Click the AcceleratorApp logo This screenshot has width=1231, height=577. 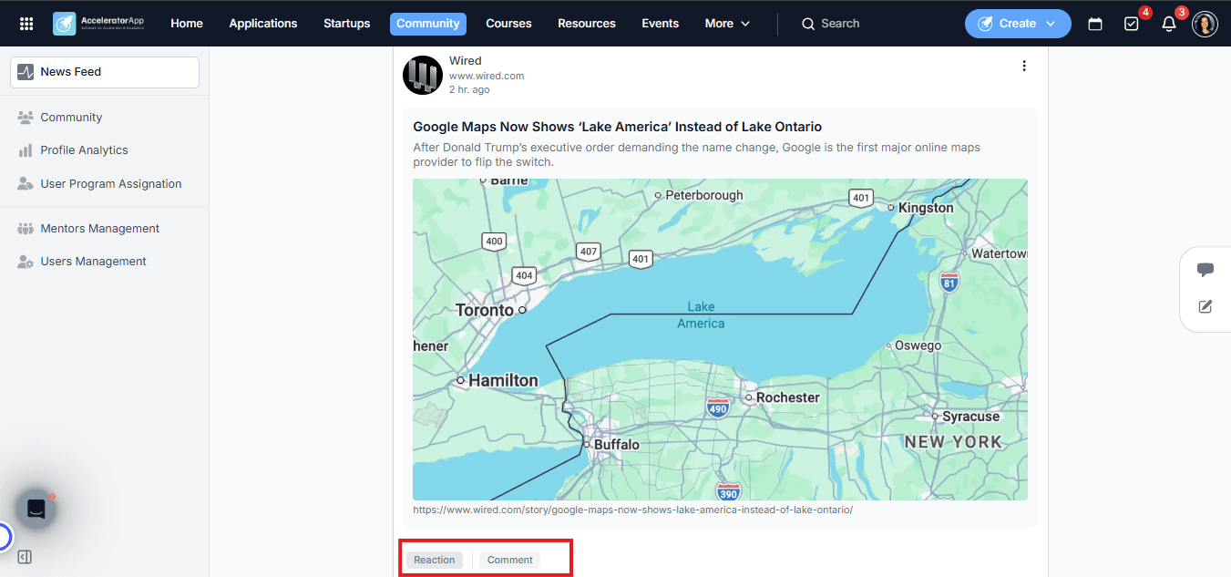[98, 24]
